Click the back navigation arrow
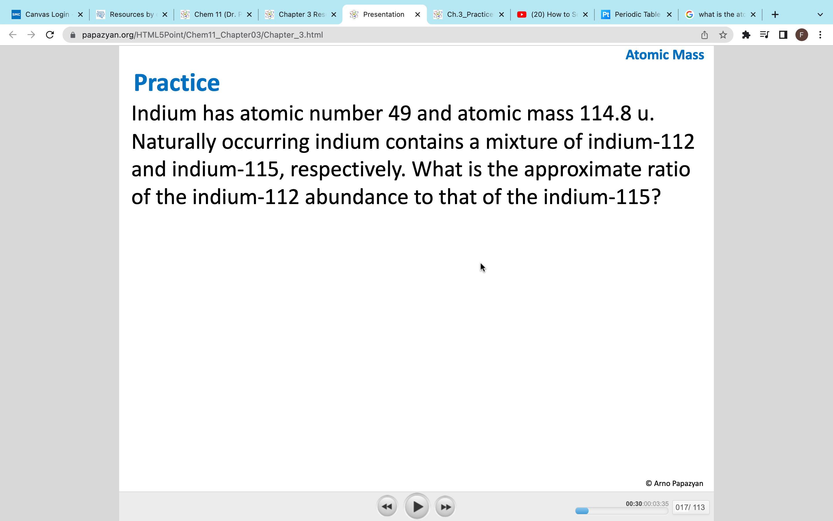Image resolution: width=833 pixels, height=521 pixels. [x=12, y=34]
